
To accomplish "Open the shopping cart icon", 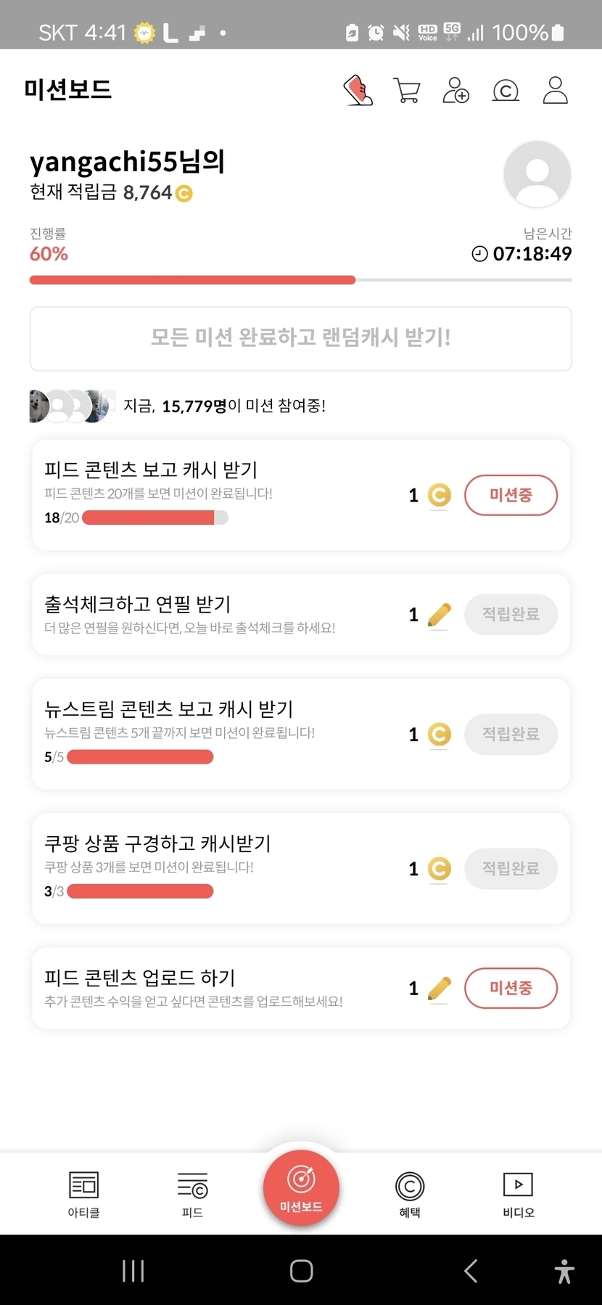I will [406, 91].
